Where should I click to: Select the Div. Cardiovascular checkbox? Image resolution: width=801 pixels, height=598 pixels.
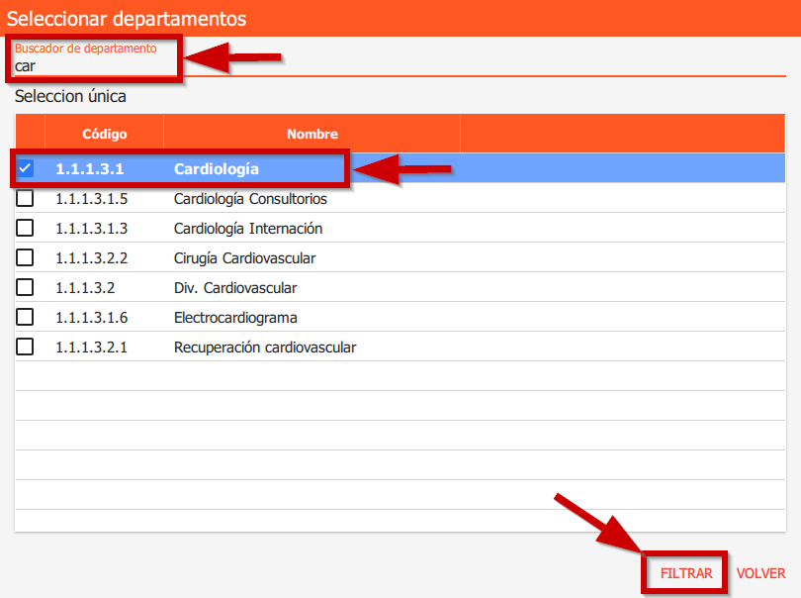pyautogui.click(x=26, y=288)
